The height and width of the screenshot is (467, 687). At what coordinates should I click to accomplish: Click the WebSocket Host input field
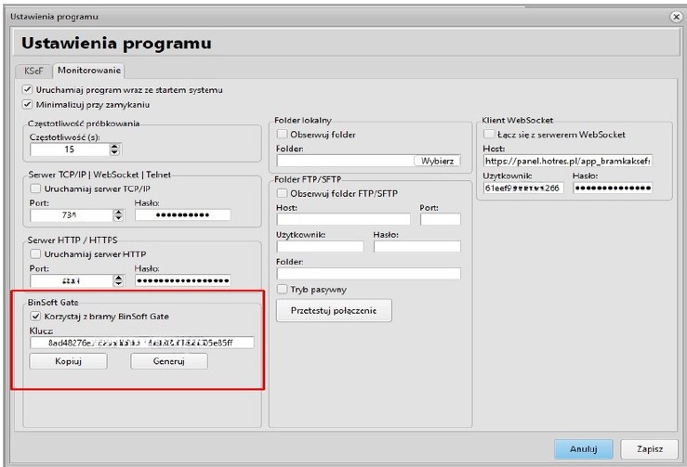(x=567, y=161)
